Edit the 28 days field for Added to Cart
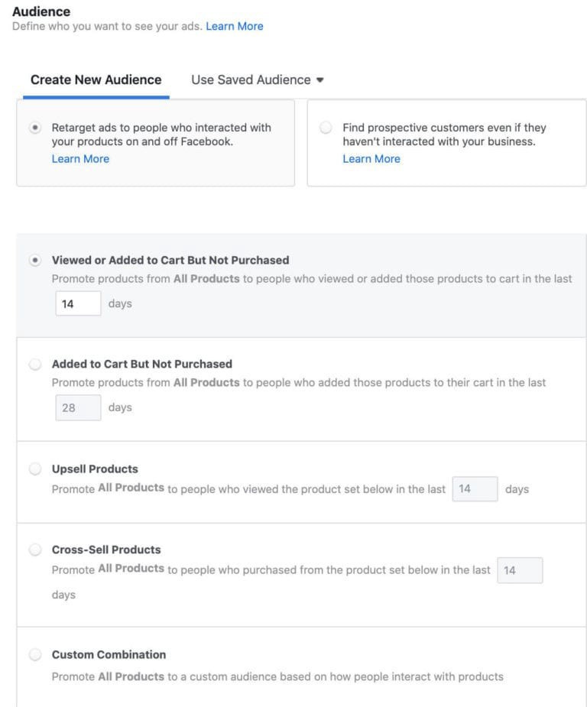 tap(79, 407)
